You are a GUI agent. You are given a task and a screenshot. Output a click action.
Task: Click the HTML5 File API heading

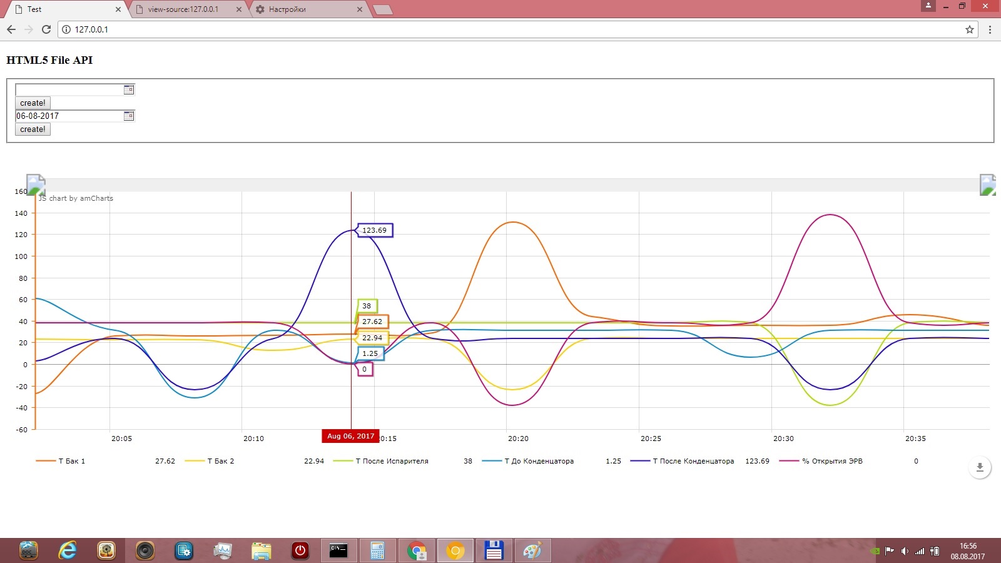(49, 60)
